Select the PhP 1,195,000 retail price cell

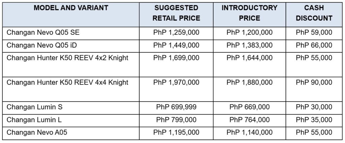[x=176, y=133]
